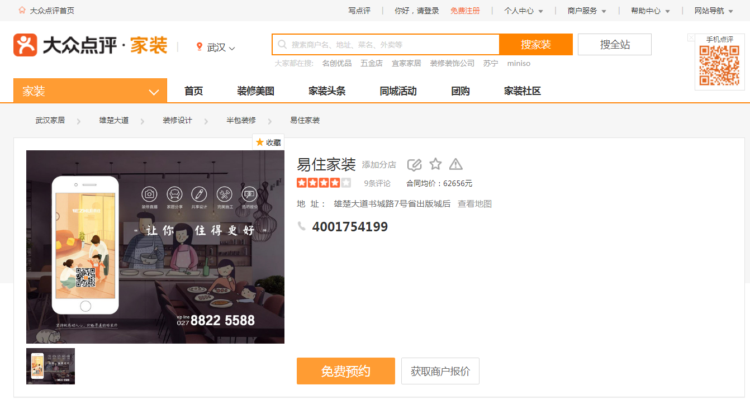Image resolution: width=750 pixels, height=409 pixels.
Task: Focus the 搜索商户名 search input field
Action: 386,45
